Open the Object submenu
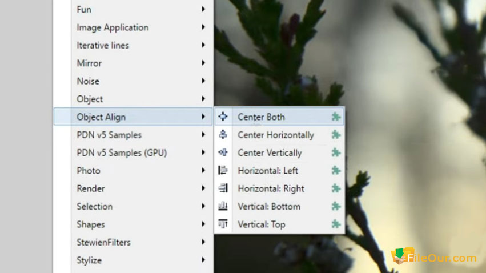Screen dimensions: 486x273 click(133, 99)
